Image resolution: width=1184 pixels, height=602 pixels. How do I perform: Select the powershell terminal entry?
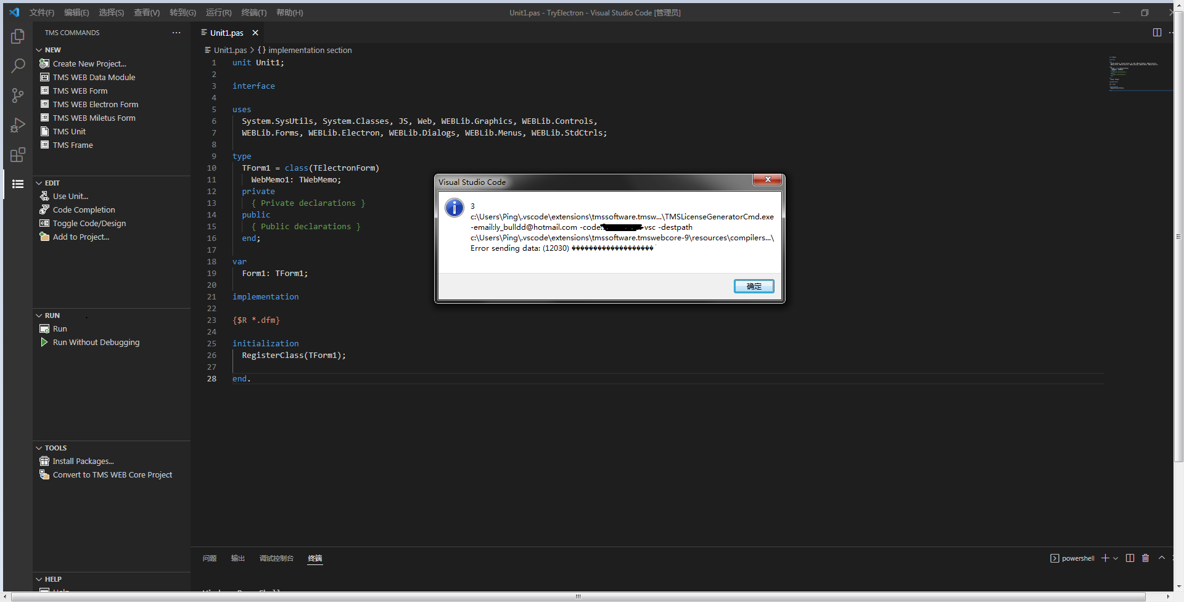(1072, 558)
